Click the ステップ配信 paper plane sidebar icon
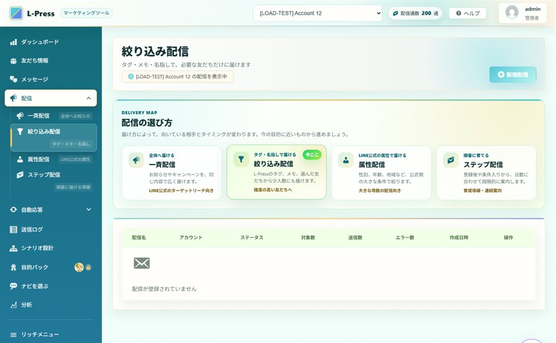The image size is (556, 343). click(x=20, y=175)
